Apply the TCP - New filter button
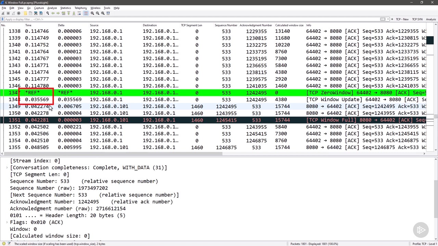 tap(402, 19)
